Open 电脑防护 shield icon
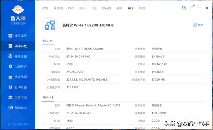Screen dimensions: 213x130 (10, 66)
